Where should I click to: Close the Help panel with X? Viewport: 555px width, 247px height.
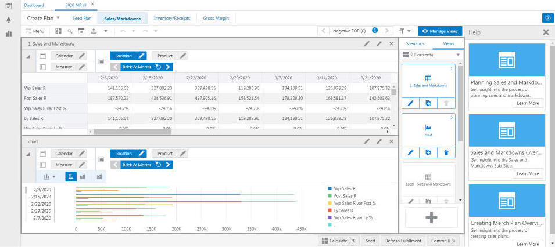pyautogui.click(x=546, y=32)
